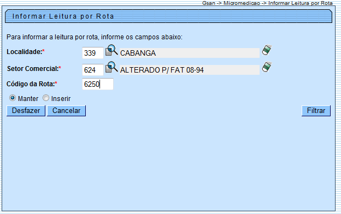Click the ALTERADO P/ FAT 08-94 field

[190, 70]
